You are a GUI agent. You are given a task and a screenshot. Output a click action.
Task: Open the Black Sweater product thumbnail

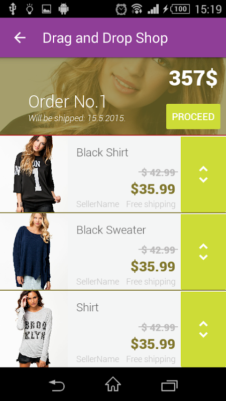click(x=34, y=252)
